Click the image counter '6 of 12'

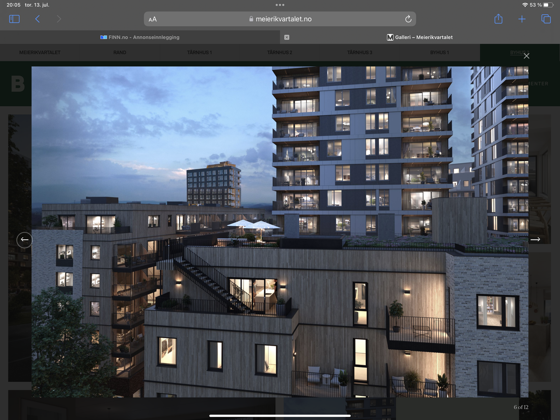[x=521, y=407]
